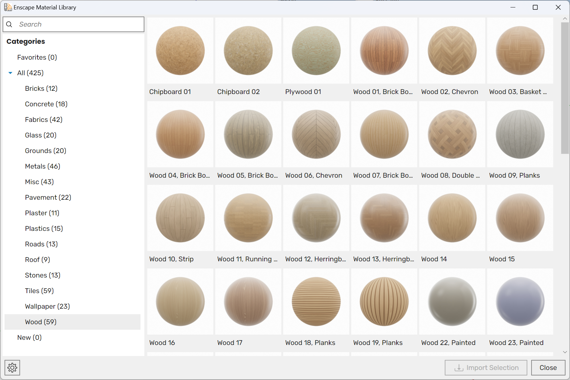Select the New category
This screenshot has width=570, height=380.
(x=29, y=337)
